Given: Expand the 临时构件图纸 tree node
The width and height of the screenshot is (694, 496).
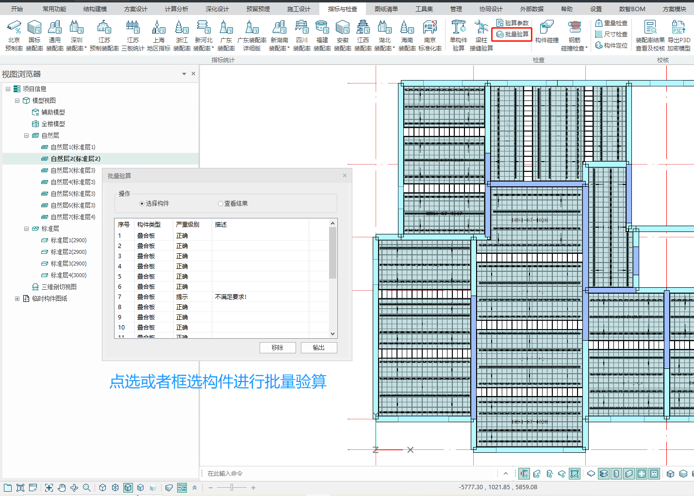Looking at the screenshot, I should tap(17, 299).
